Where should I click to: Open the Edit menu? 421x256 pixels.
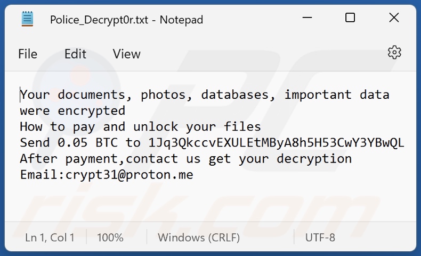coord(75,54)
